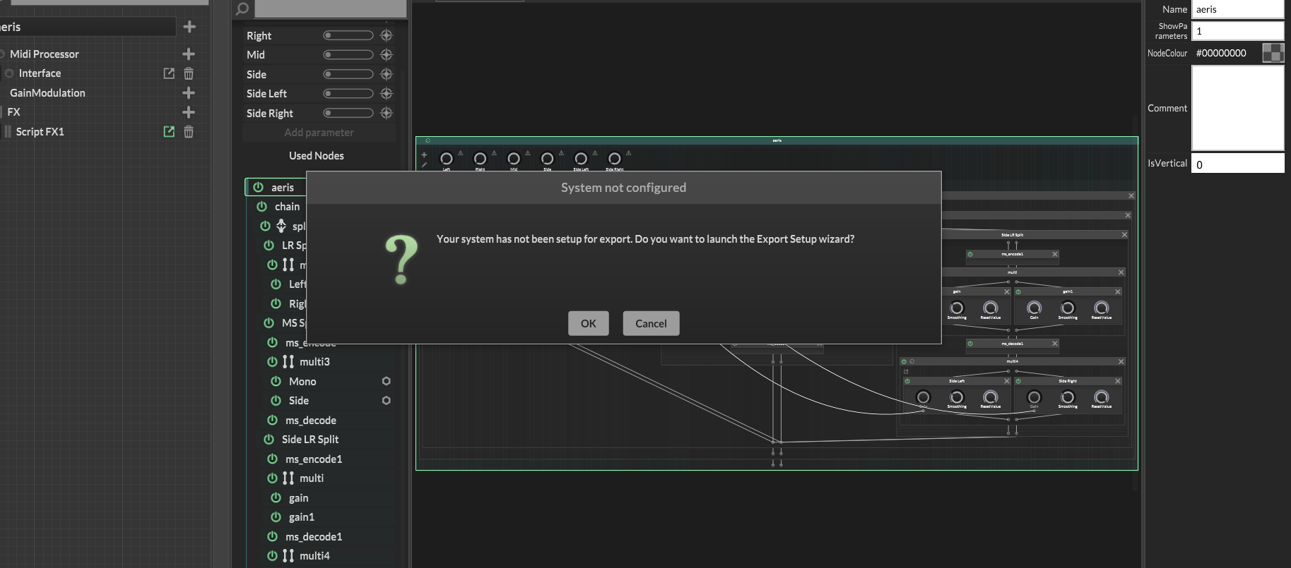Click the node search text field
The width and height of the screenshot is (1291, 568).
pos(330,8)
